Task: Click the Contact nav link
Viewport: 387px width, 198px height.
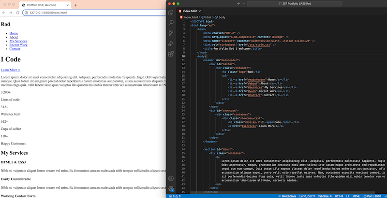Action: pyautogui.click(x=15, y=49)
